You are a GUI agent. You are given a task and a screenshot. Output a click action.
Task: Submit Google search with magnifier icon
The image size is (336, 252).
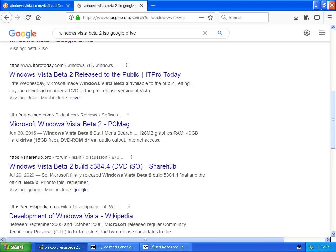click(220, 33)
